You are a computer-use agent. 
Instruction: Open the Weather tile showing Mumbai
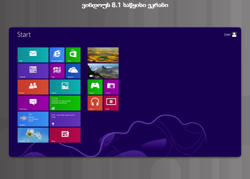33,119
